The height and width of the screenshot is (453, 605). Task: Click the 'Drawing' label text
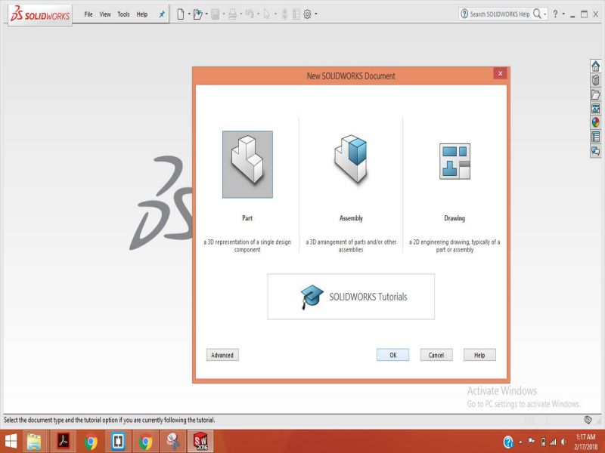pyautogui.click(x=455, y=218)
